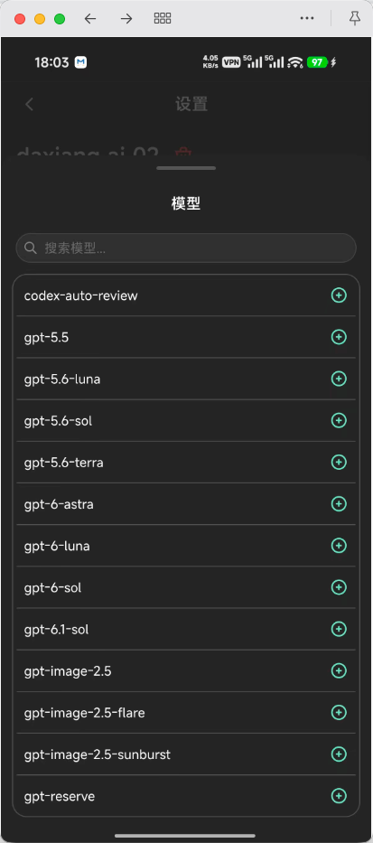Viewport: 373px width, 843px height.
Task: Go back with window toolbar left arrow
Action: tap(90, 19)
